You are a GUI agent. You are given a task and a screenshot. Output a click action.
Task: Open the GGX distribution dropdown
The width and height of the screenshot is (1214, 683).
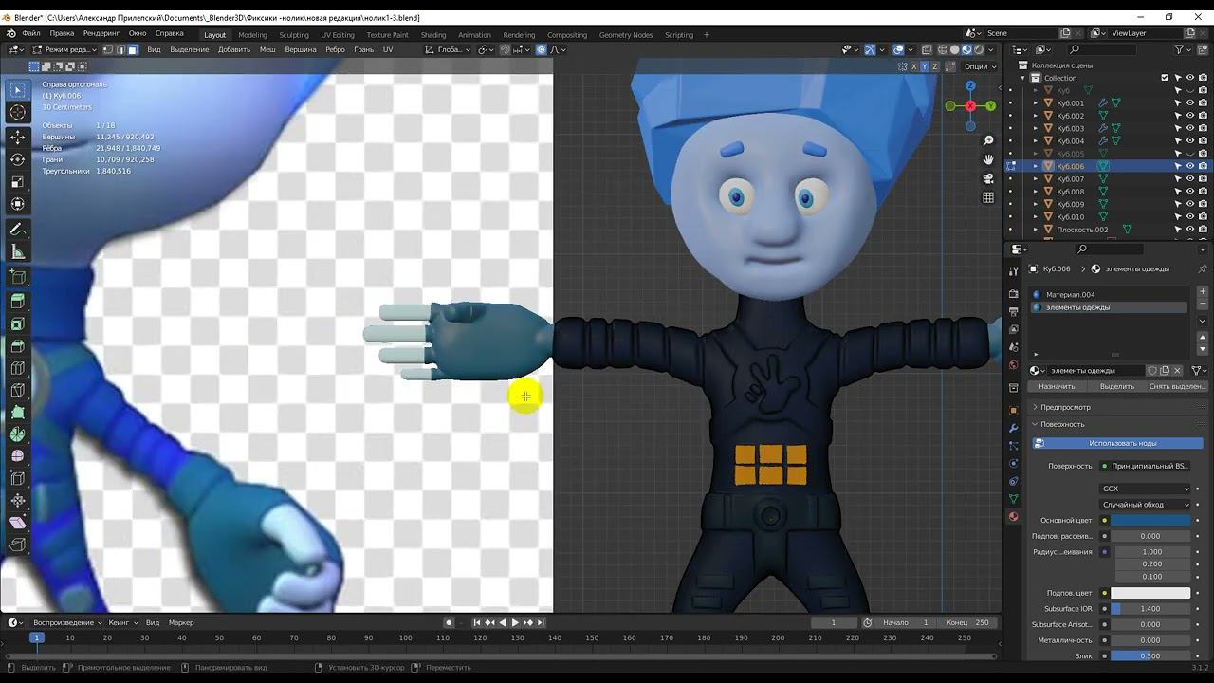pyautogui.click(x=1145, y=489)
